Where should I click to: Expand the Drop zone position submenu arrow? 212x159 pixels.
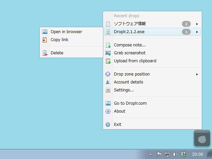(x=197, y=74)
